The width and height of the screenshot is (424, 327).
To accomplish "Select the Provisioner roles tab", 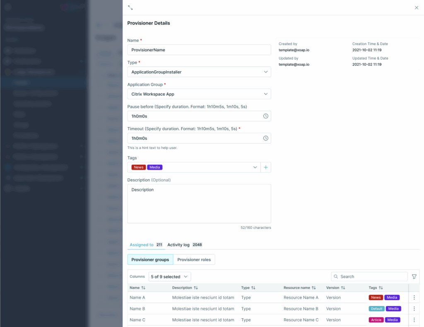I will tap(194, 260).
